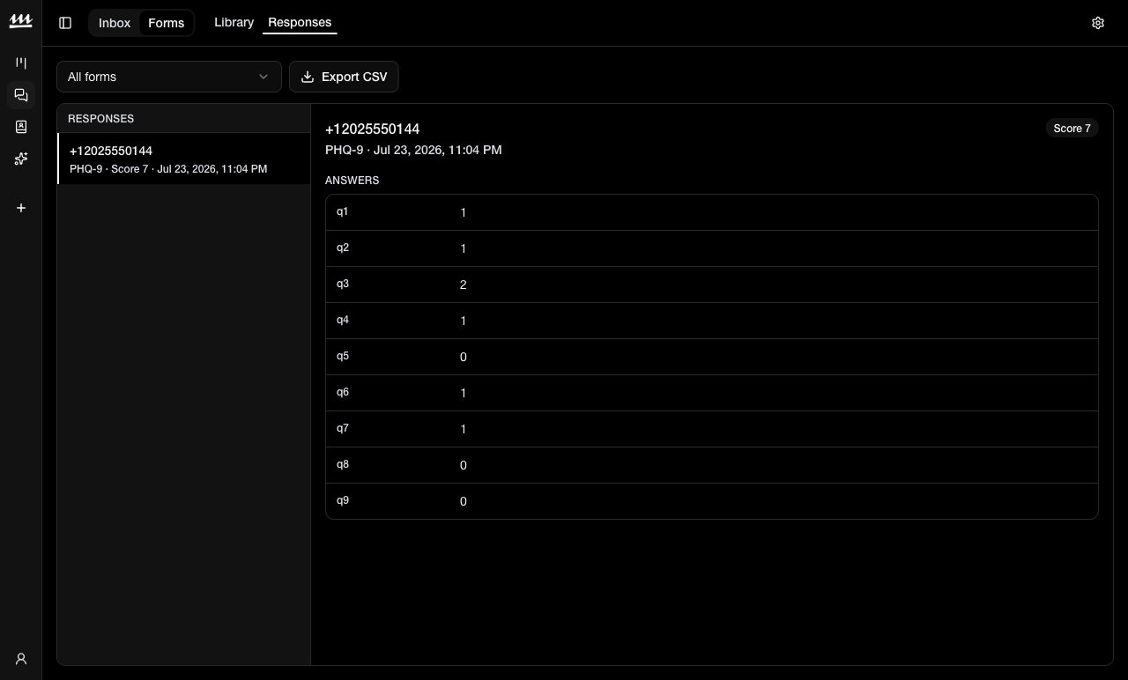Select the q7 answer row
Image resolution: width=1128 pixels, height=680 pixels.
712,429
